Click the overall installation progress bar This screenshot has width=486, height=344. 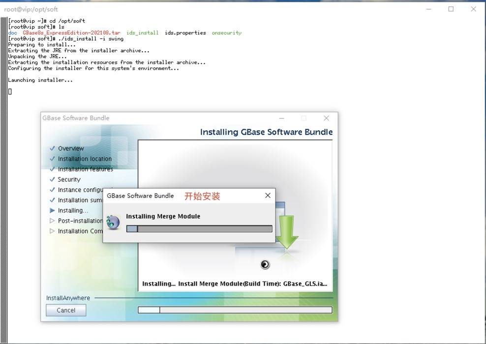235,310
